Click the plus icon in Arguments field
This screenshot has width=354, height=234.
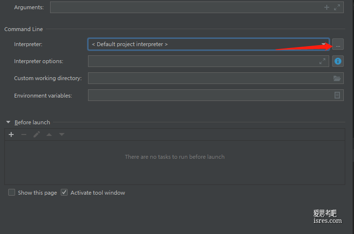click(326, 7)
